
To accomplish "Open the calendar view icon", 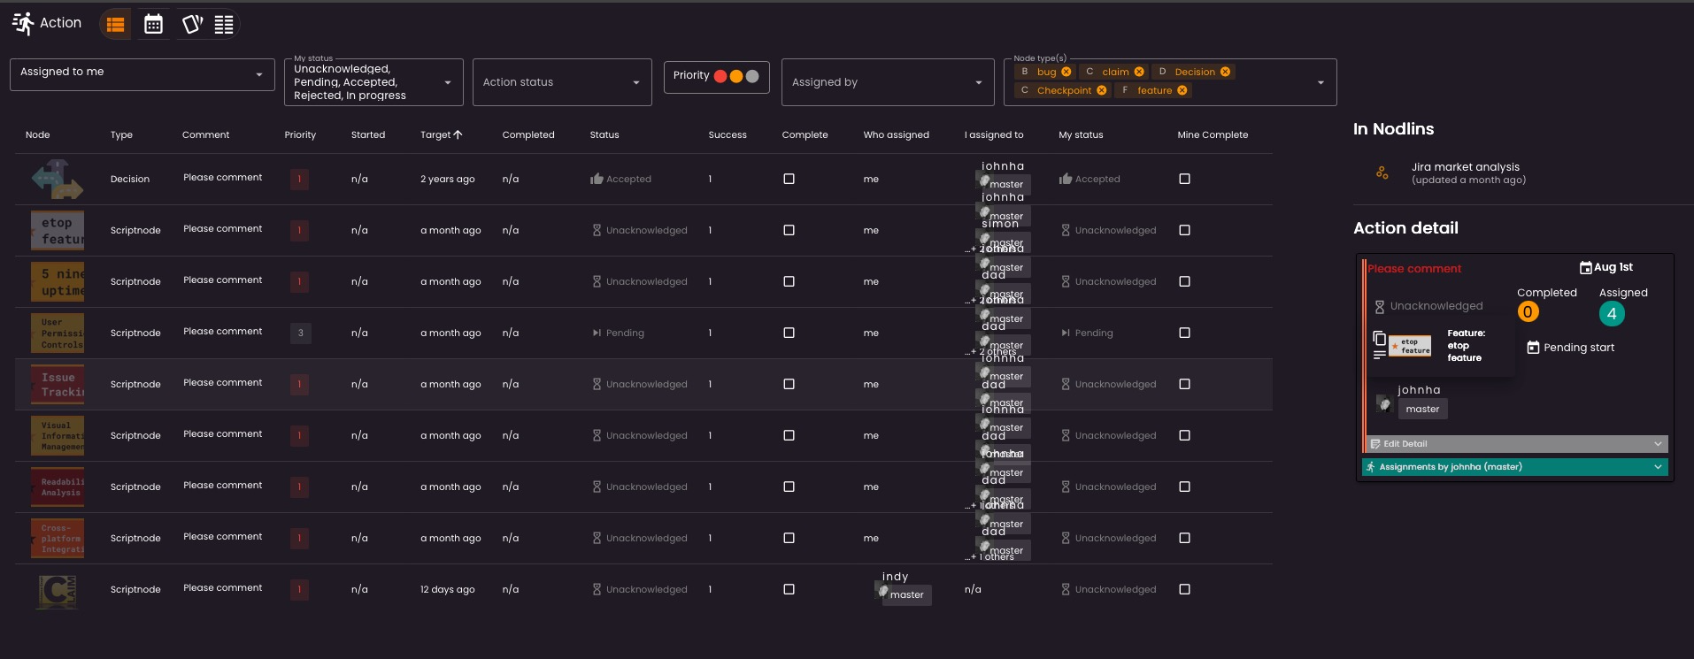I will tap(153, 25).
